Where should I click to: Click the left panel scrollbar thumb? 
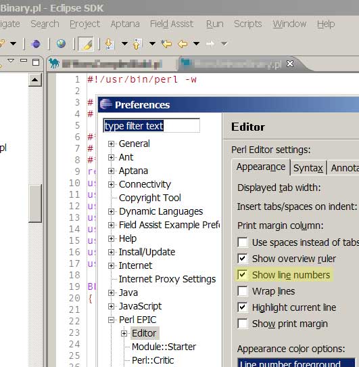35,203
